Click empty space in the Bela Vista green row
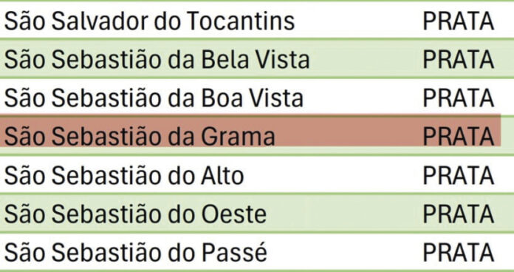 [366, 59]
